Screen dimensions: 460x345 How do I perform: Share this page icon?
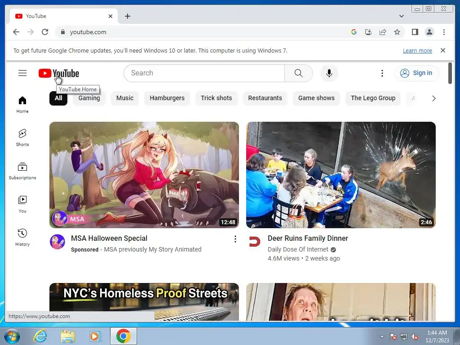383,32
